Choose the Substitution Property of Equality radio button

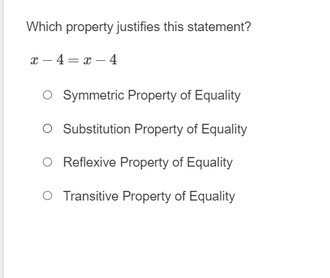[47, 129]
